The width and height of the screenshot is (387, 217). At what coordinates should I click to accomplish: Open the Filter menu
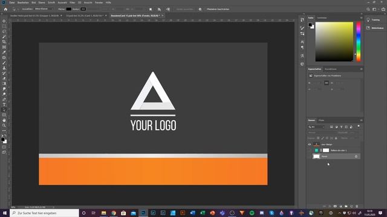[x=73, y=2]
